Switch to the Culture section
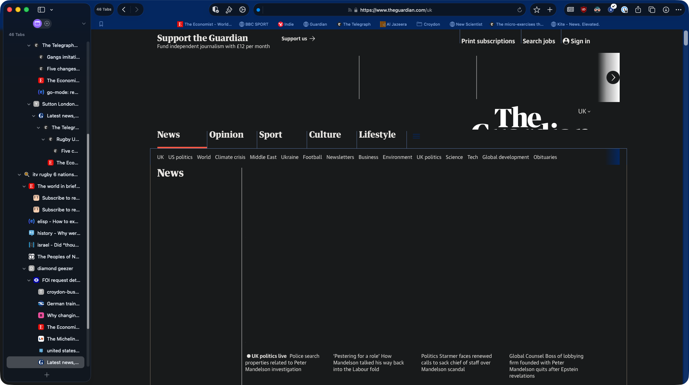 tap(325, 134)
